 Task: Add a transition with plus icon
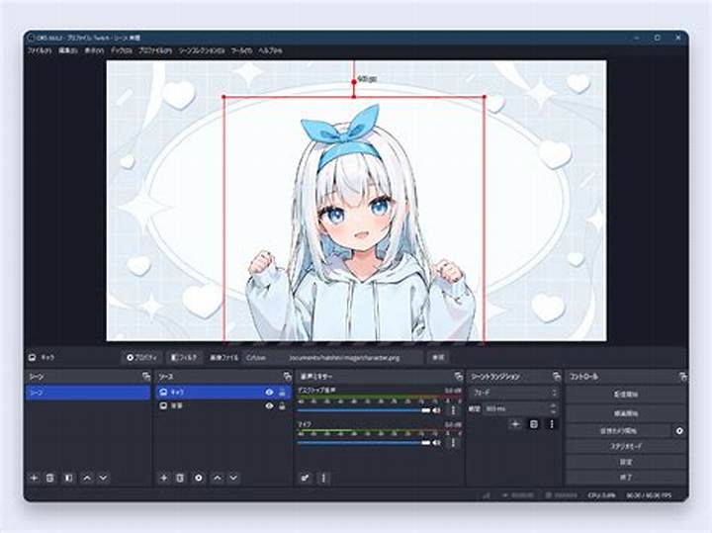click(x=515, y=424)
